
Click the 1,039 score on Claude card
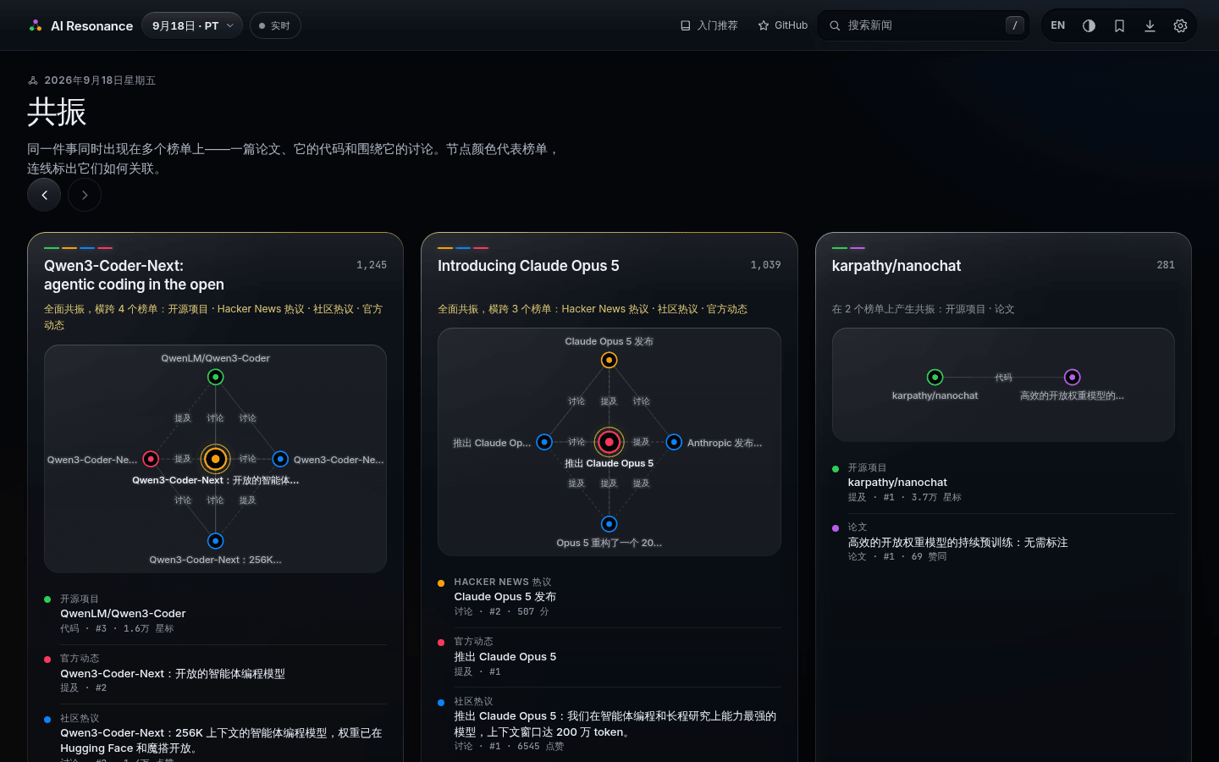click(x=765, y=265)
